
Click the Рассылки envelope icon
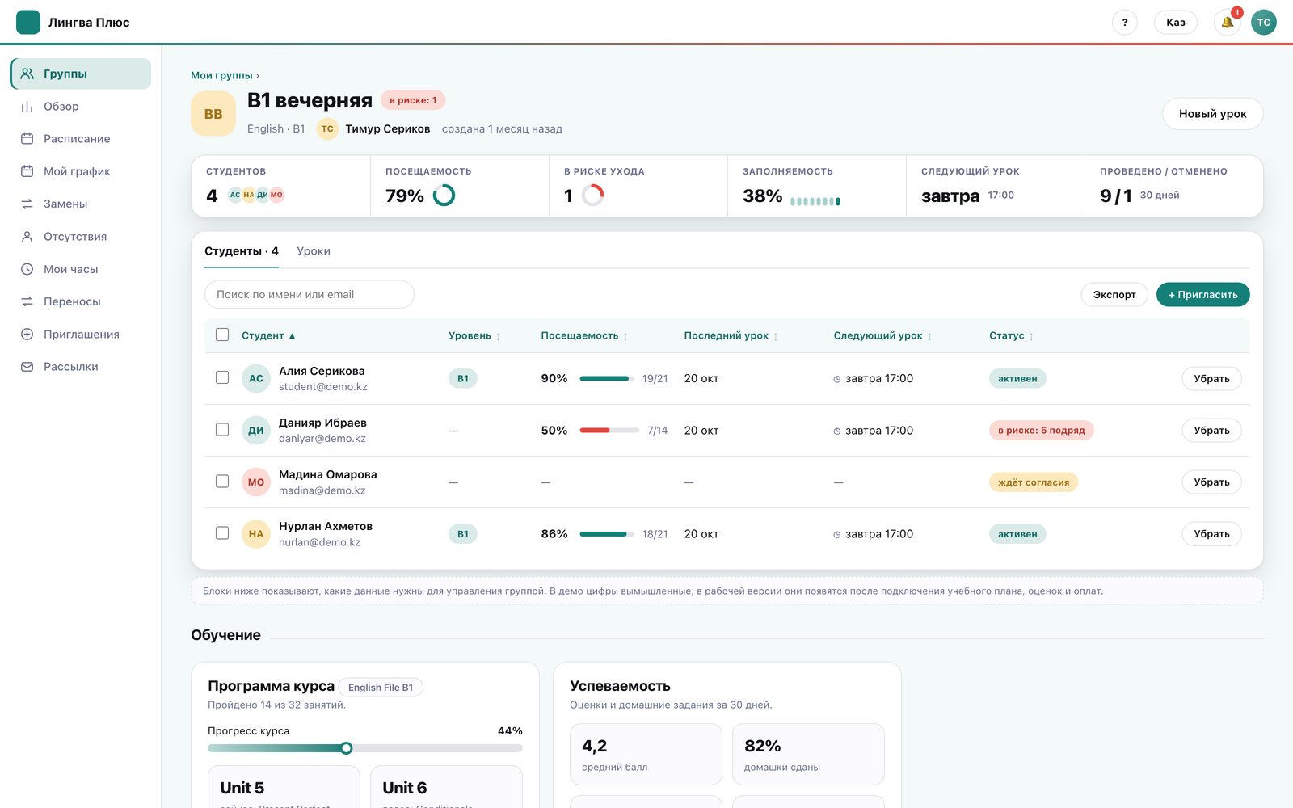click(x=27, y=366)
